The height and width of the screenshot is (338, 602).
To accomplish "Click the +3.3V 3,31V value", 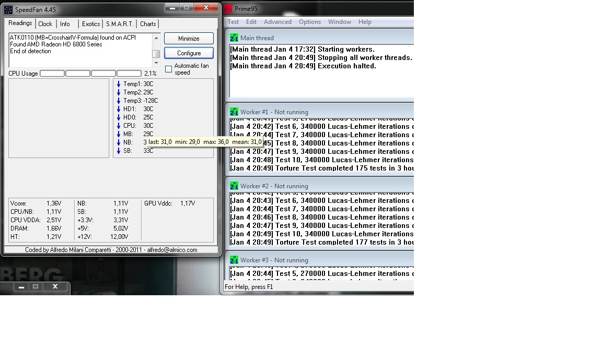I will pyautogui.click(x=121, y=220).
